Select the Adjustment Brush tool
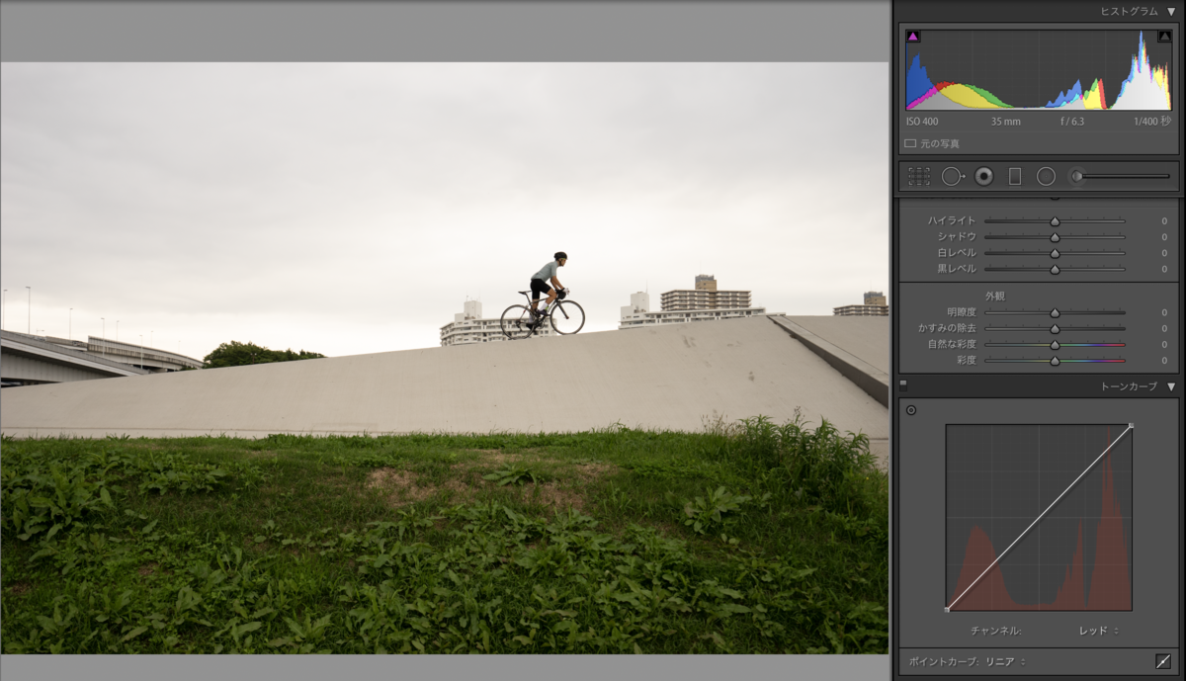 click(1075, 176)
